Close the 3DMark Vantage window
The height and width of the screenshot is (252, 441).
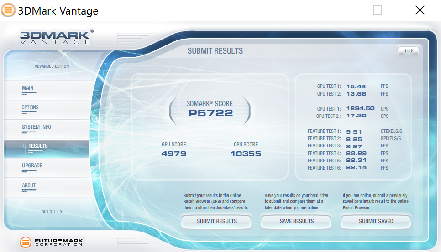coord(420,10)
